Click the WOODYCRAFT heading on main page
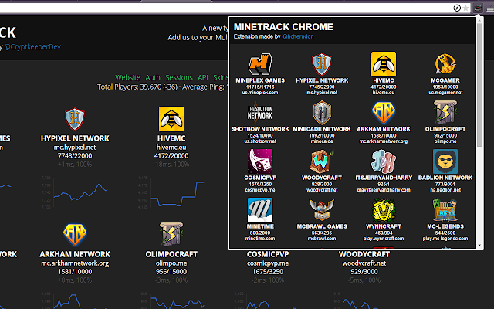Viewport: 494px width, 309px height. (364, 254)
